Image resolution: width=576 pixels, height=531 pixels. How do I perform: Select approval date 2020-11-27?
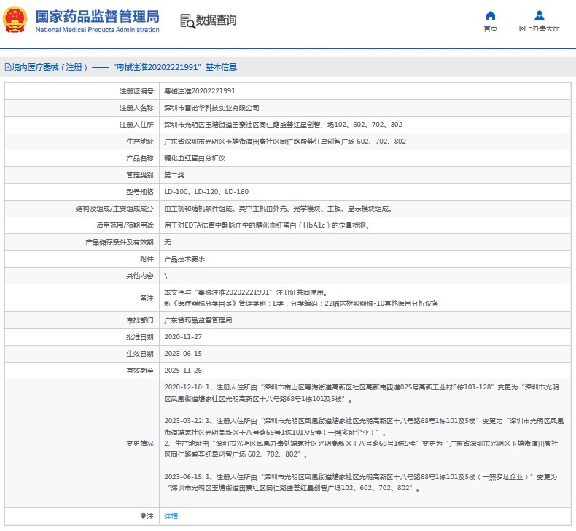click(183, 337)
